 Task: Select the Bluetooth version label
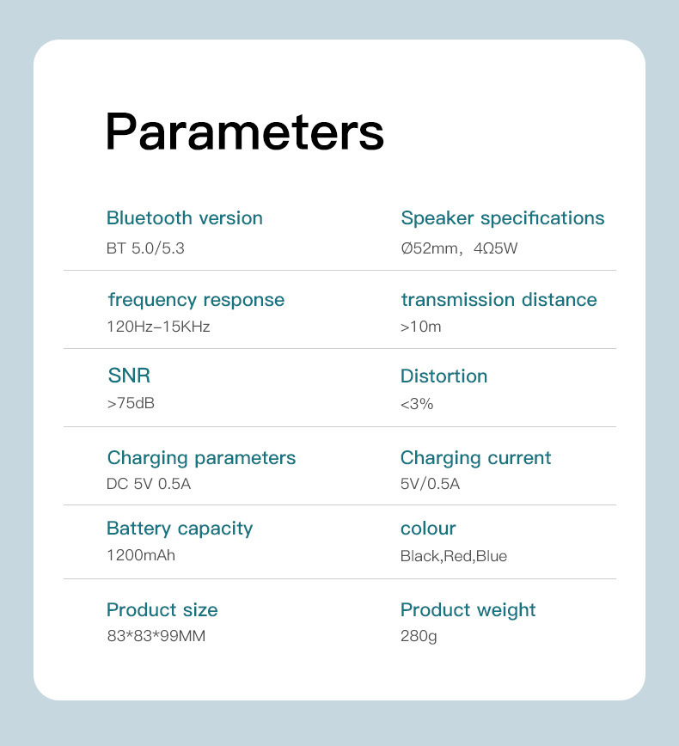(x=184, y=218)
